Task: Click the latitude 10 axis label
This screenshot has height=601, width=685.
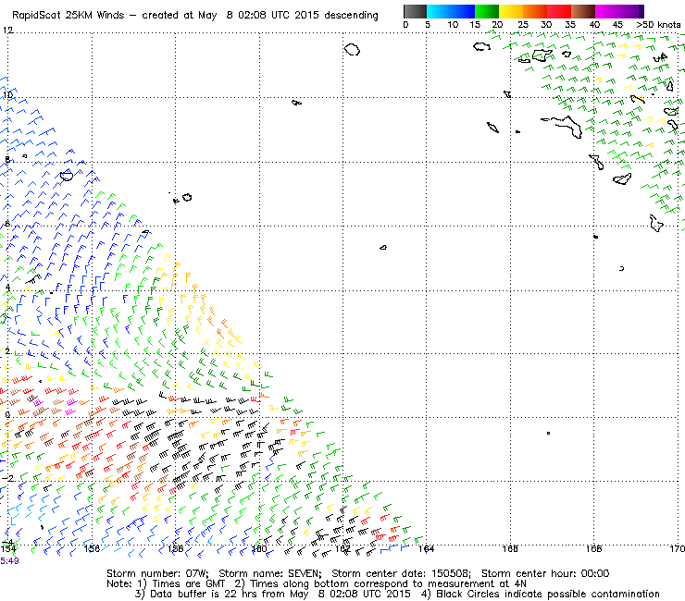Action: [7, 94]
